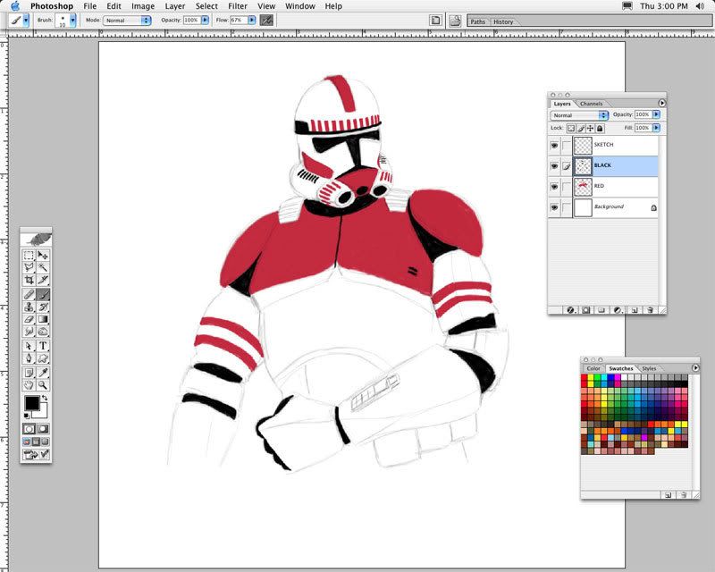This screenshot has width=715, height=572.
Task: Click the background color swatch
Action: point(41,412)
